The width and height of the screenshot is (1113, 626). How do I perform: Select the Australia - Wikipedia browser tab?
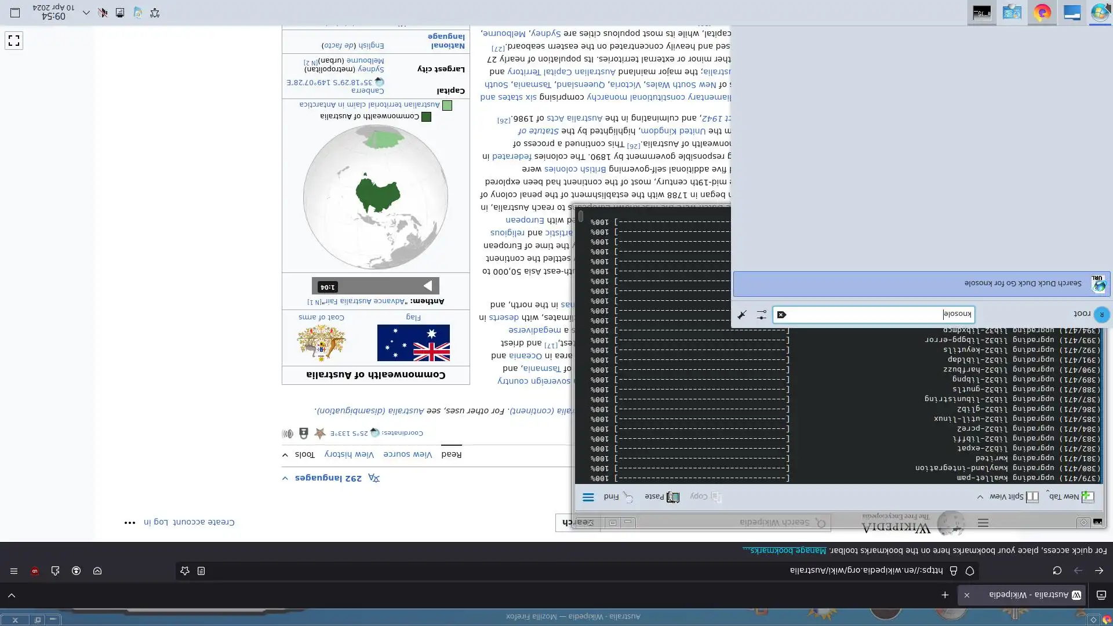coord(1029,595)
